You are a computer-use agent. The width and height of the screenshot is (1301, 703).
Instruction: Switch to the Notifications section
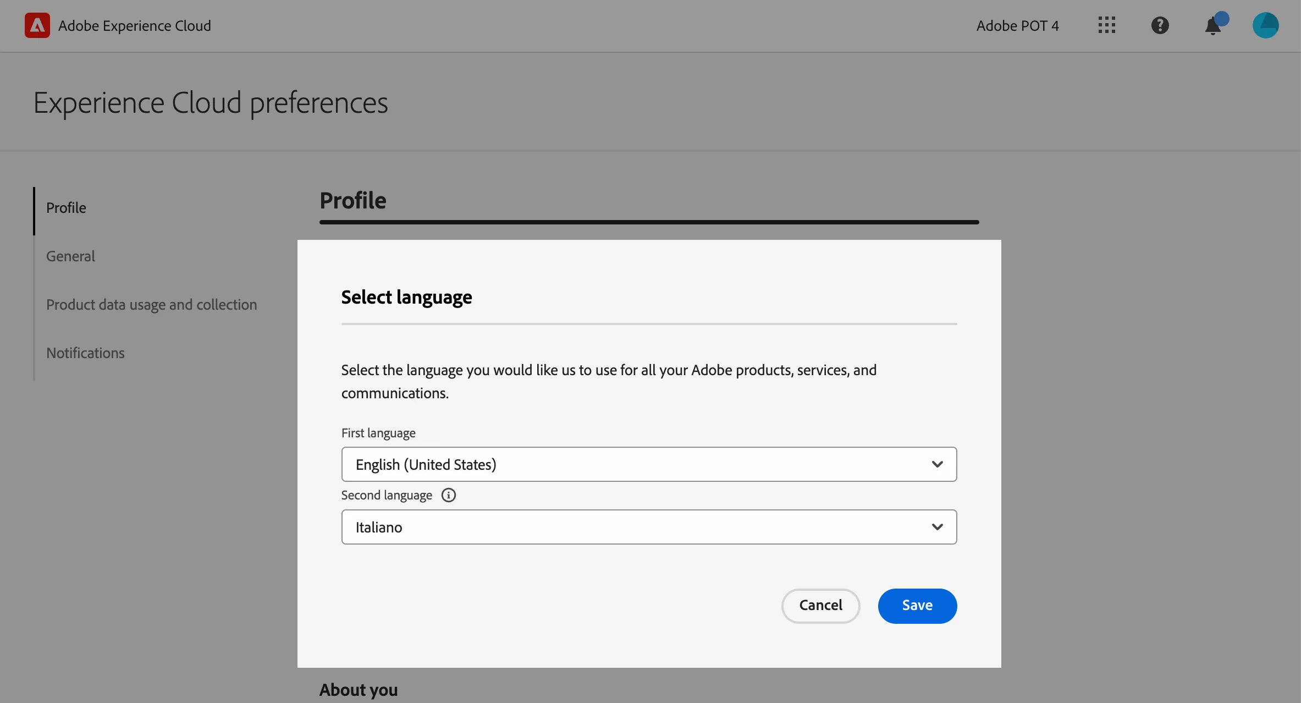pyautogui.click(x=85, y=353)
